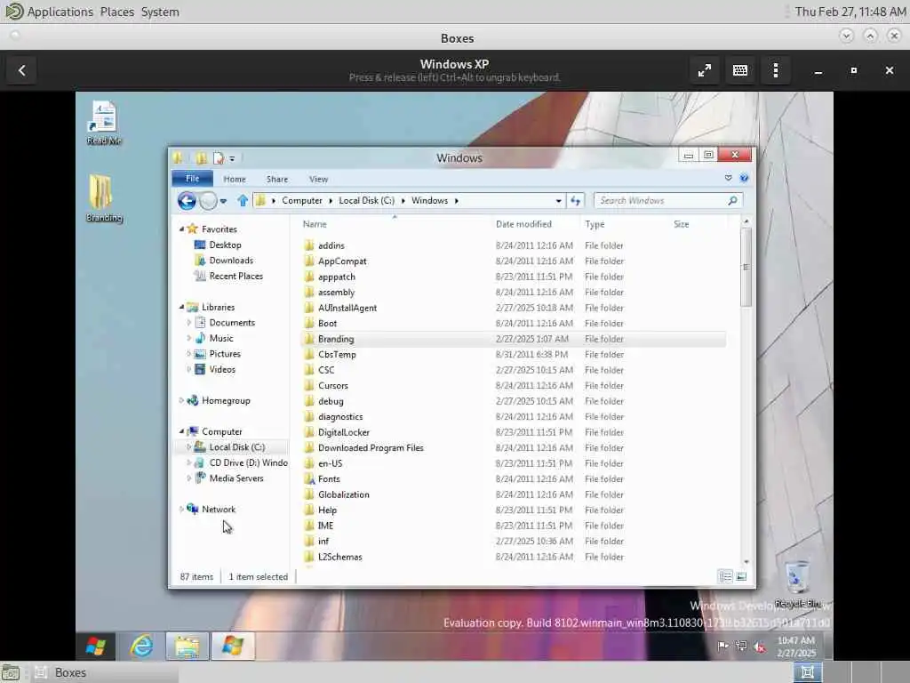Open the Share ribbon tab

277,179
